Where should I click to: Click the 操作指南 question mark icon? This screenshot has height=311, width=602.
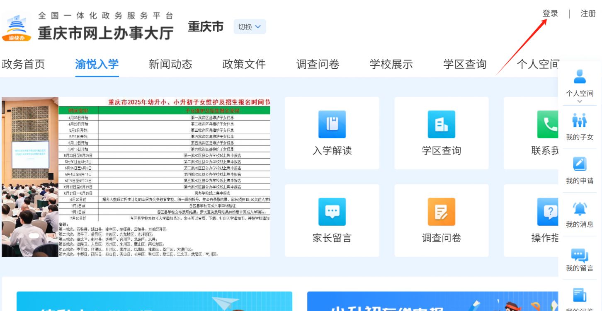[548, 212]
